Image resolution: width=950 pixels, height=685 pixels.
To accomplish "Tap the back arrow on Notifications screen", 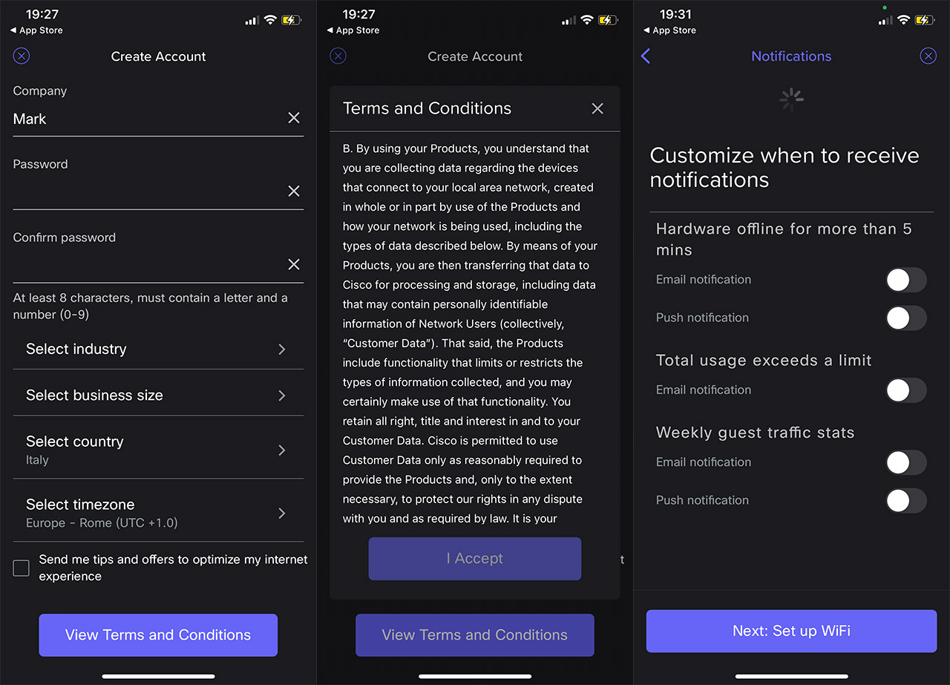I will (x=646, y=56).
